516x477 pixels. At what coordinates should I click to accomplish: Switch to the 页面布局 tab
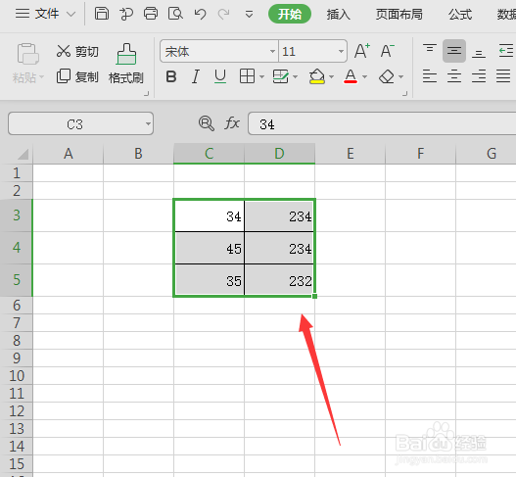399,14
